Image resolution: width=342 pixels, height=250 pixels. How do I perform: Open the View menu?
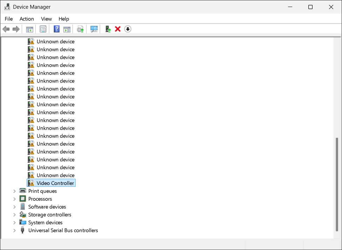tap(46, 19)
